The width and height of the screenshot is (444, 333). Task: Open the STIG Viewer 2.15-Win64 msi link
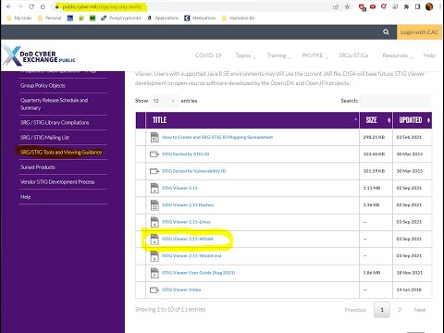pyautogui.click(x=191, y=256)
